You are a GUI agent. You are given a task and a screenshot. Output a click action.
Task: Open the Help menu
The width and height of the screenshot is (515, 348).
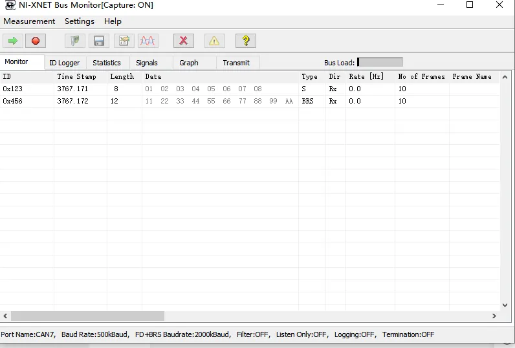[113, 21]
